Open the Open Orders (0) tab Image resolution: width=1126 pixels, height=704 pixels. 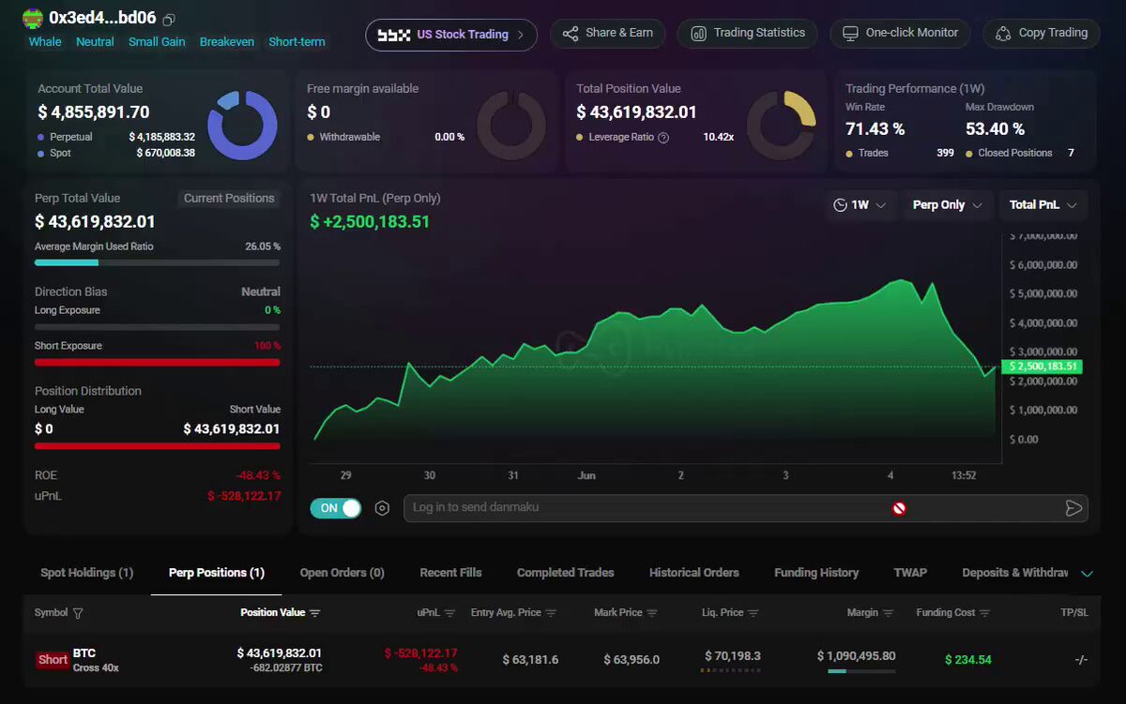click(342, 573)
